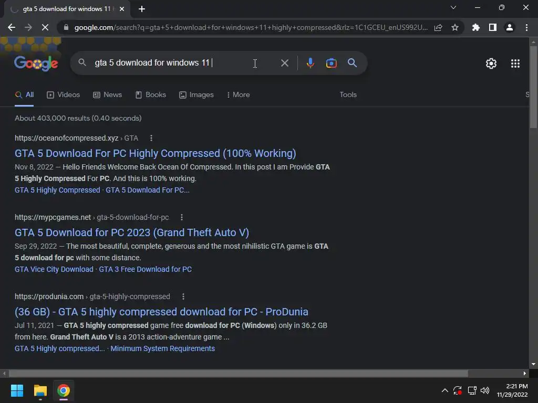
Task: Bookmark this page with the star
Action: tap(455, 27)
